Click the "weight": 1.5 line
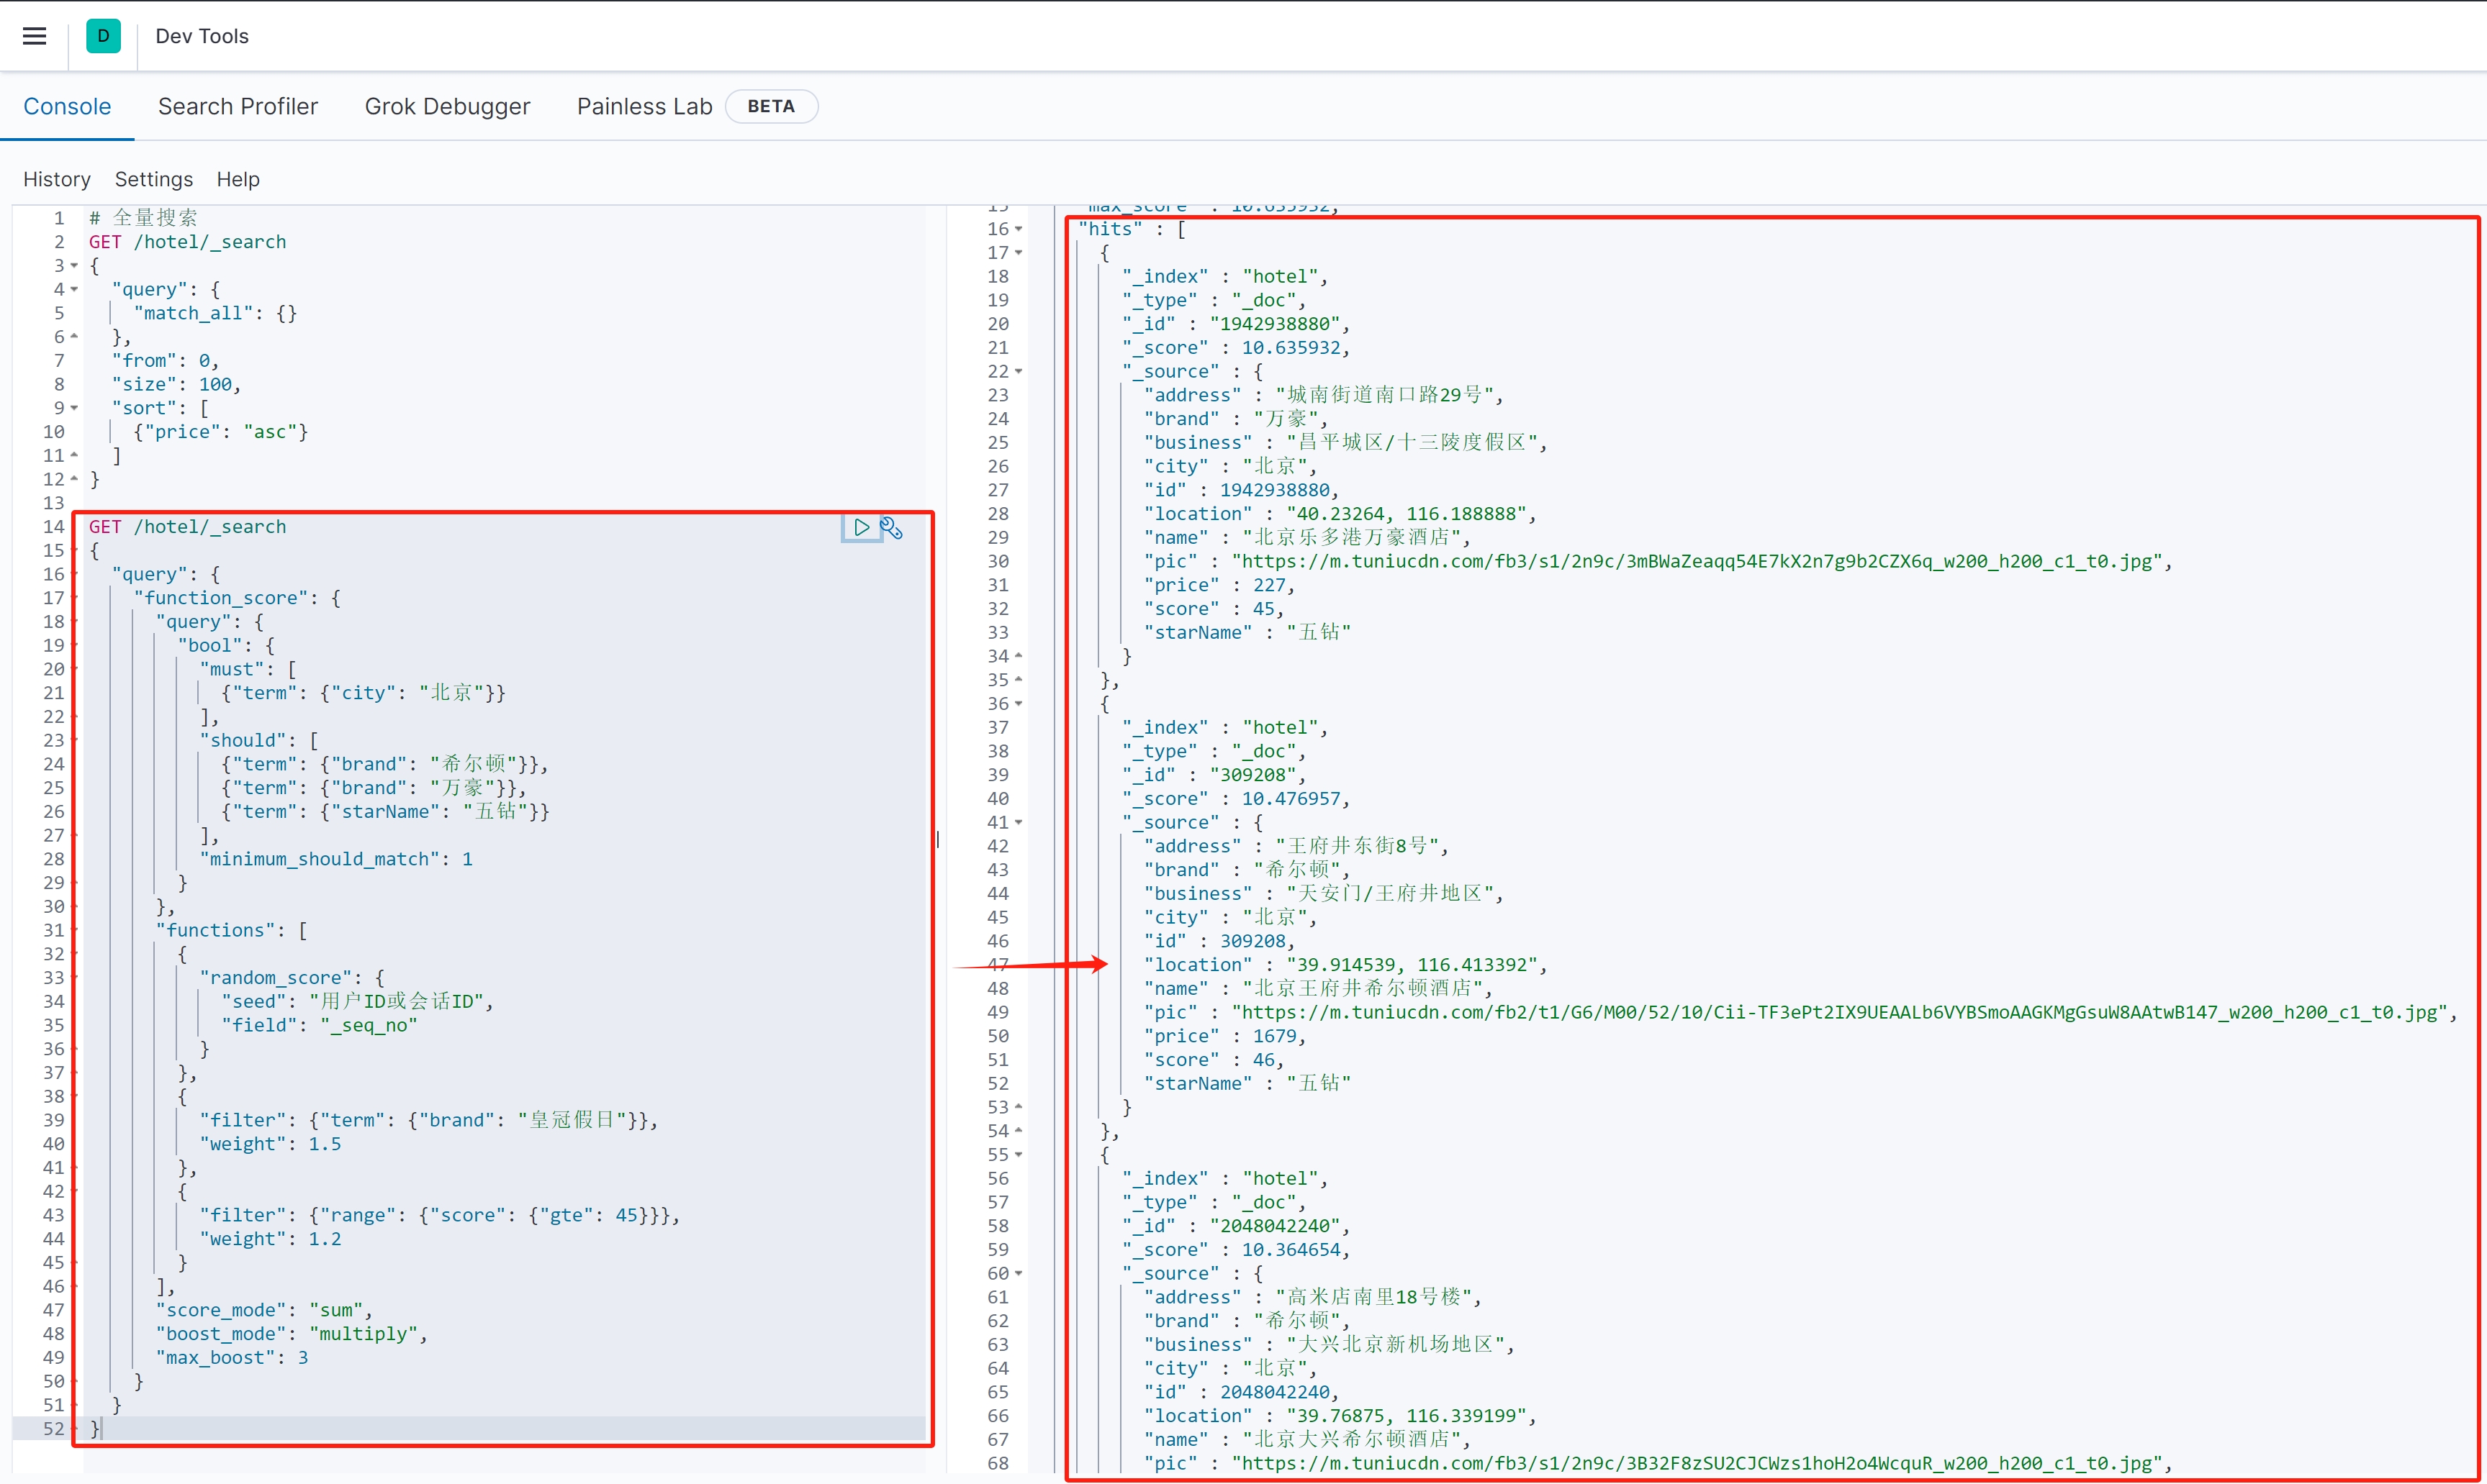The width and height of the screenshot is (2487, 1484). tap(270, 1144)
